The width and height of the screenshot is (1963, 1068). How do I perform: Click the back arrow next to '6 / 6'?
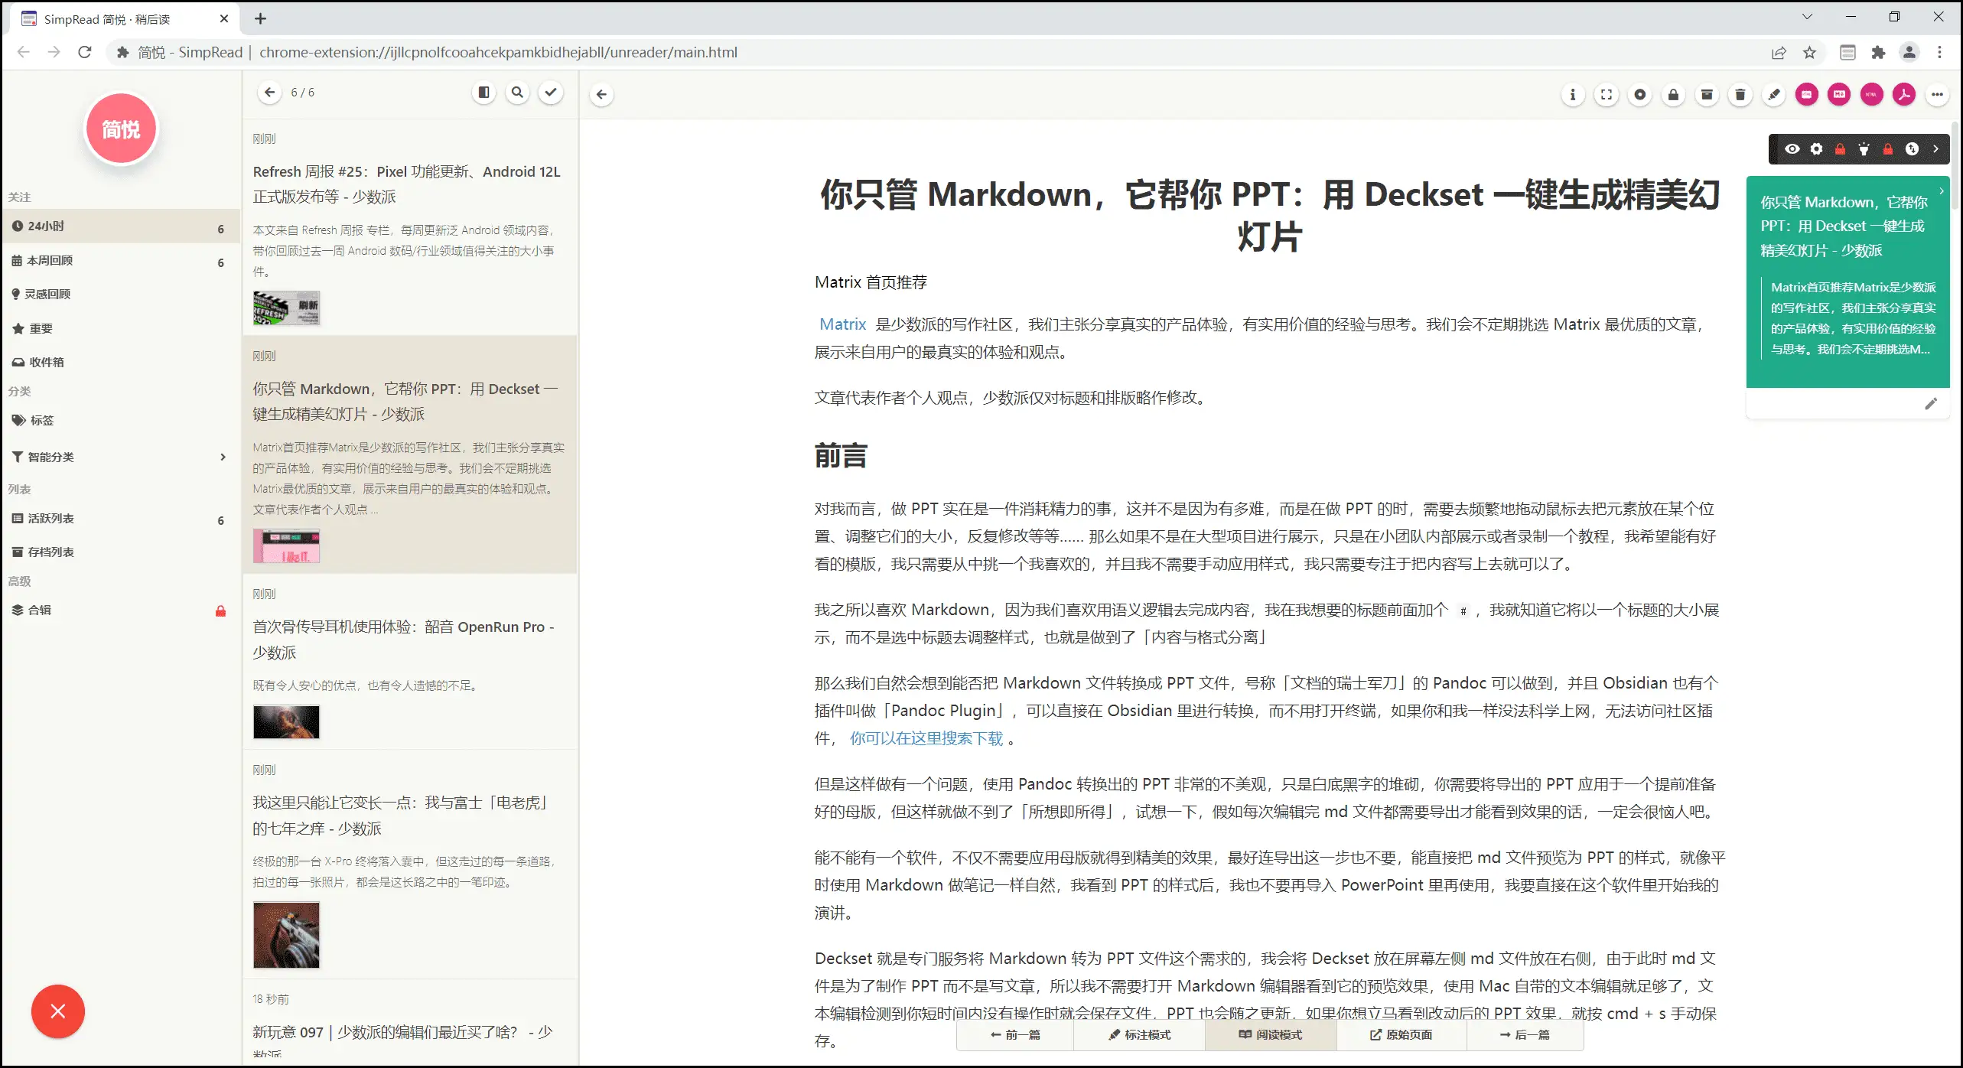tap(269, 93)
